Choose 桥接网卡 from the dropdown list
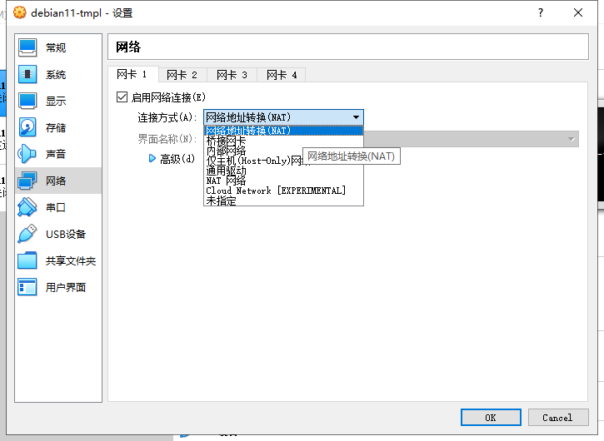The height and width of the screenshot is (441, 604). pos(226,141)
